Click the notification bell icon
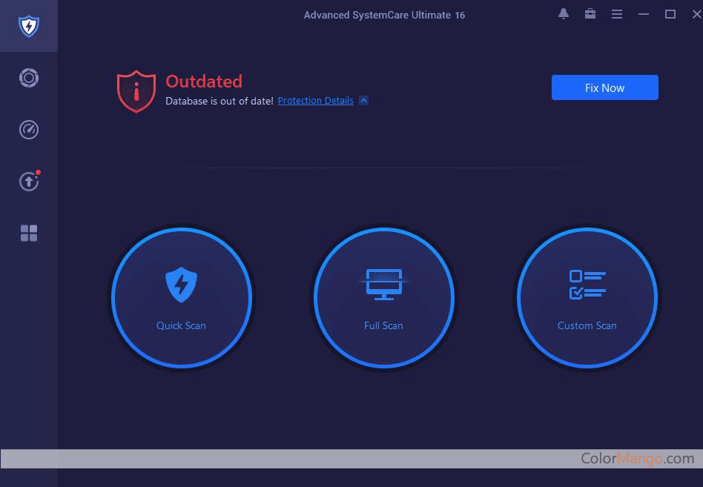 click(x=564, y=14)
